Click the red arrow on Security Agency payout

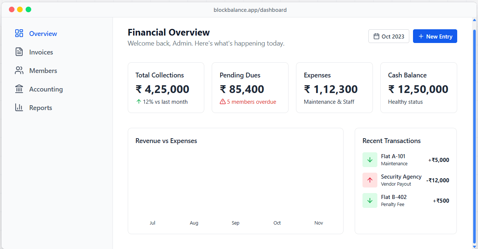[x=370, y=180]
